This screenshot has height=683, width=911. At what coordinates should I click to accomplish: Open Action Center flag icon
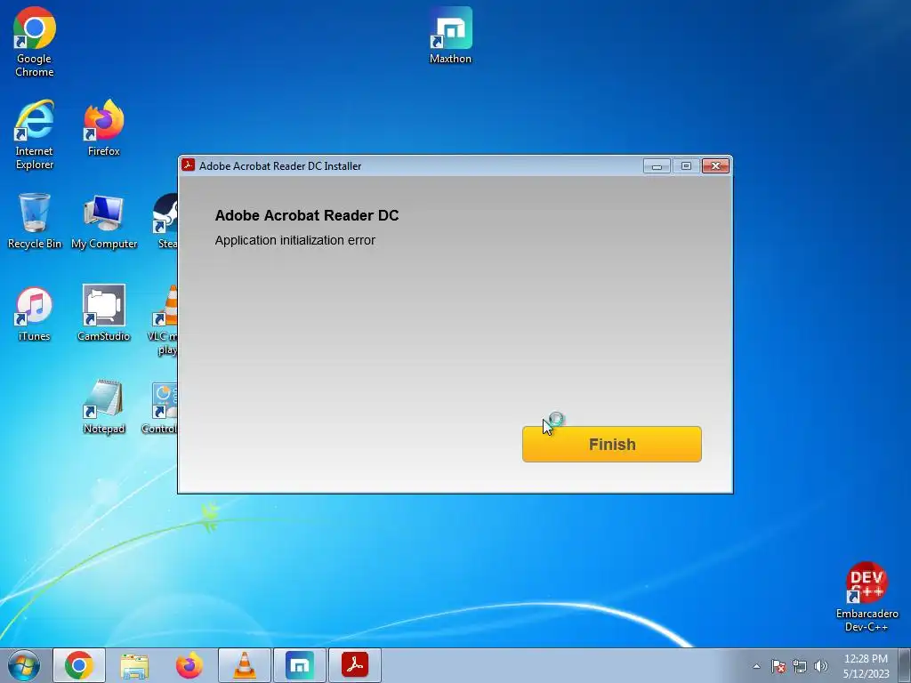click(x=778, y=666)
